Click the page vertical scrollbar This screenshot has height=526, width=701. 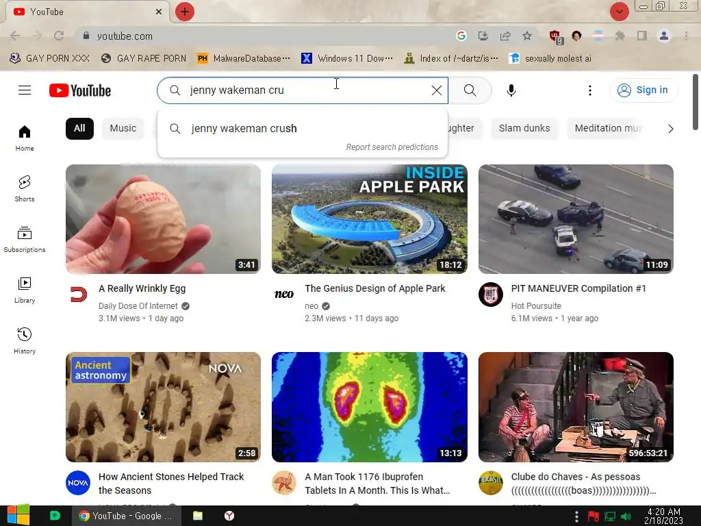point(696,102)
